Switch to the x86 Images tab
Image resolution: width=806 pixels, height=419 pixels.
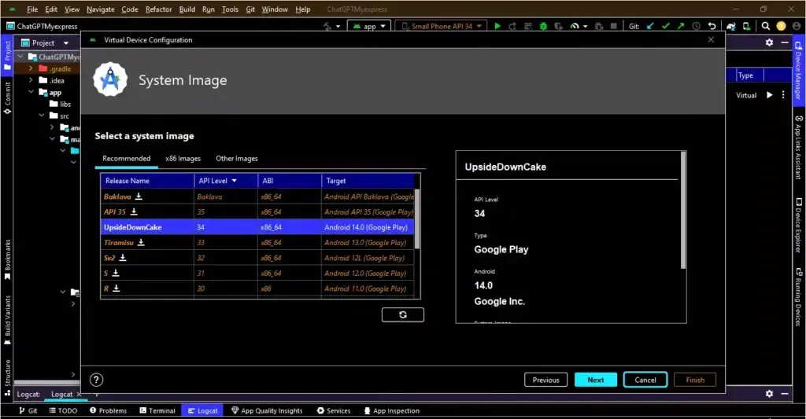click(183, 159)
